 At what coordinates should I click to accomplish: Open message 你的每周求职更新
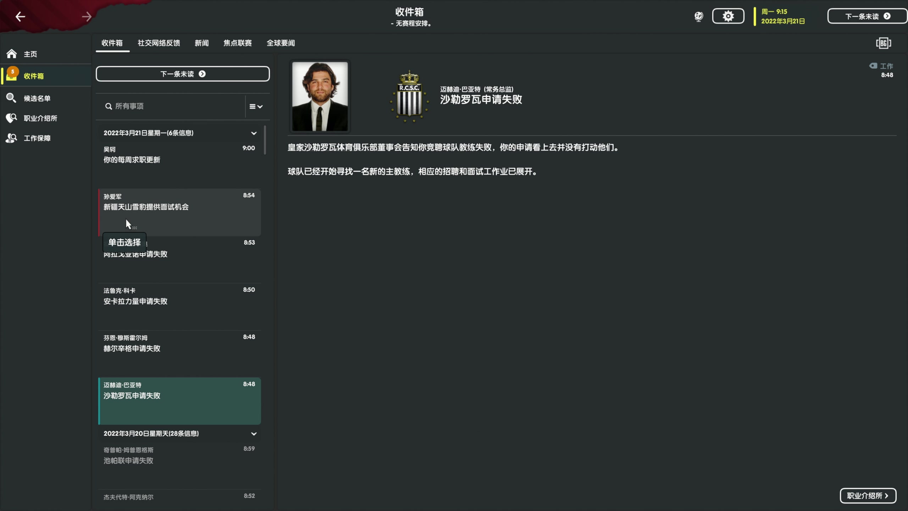(179, 165)
